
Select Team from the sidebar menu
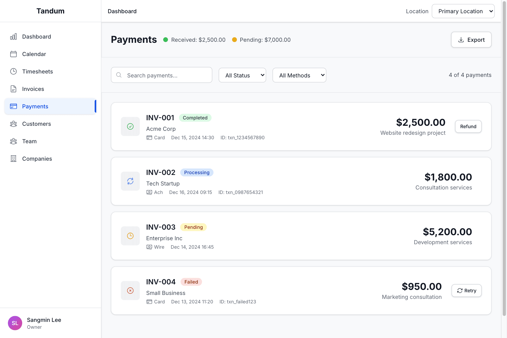(29, 141)
